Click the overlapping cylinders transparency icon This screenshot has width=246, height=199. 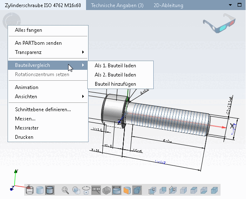[76, 190]
